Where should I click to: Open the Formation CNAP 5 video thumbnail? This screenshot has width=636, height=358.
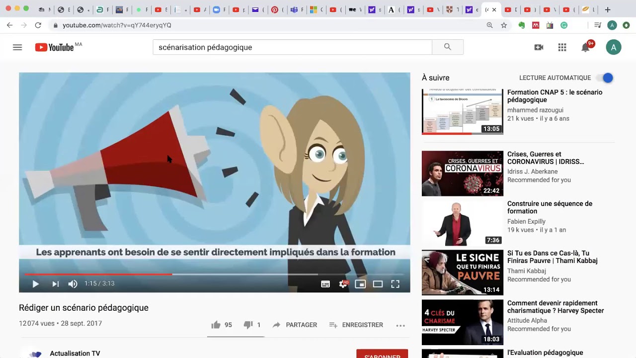[x=463, y=111]
